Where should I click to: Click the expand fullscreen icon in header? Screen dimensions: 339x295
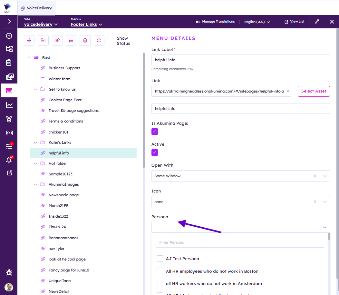click(x=317, y=22)
